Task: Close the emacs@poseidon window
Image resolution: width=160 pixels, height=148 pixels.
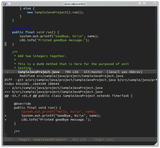Action: click(x=155, y=4)
